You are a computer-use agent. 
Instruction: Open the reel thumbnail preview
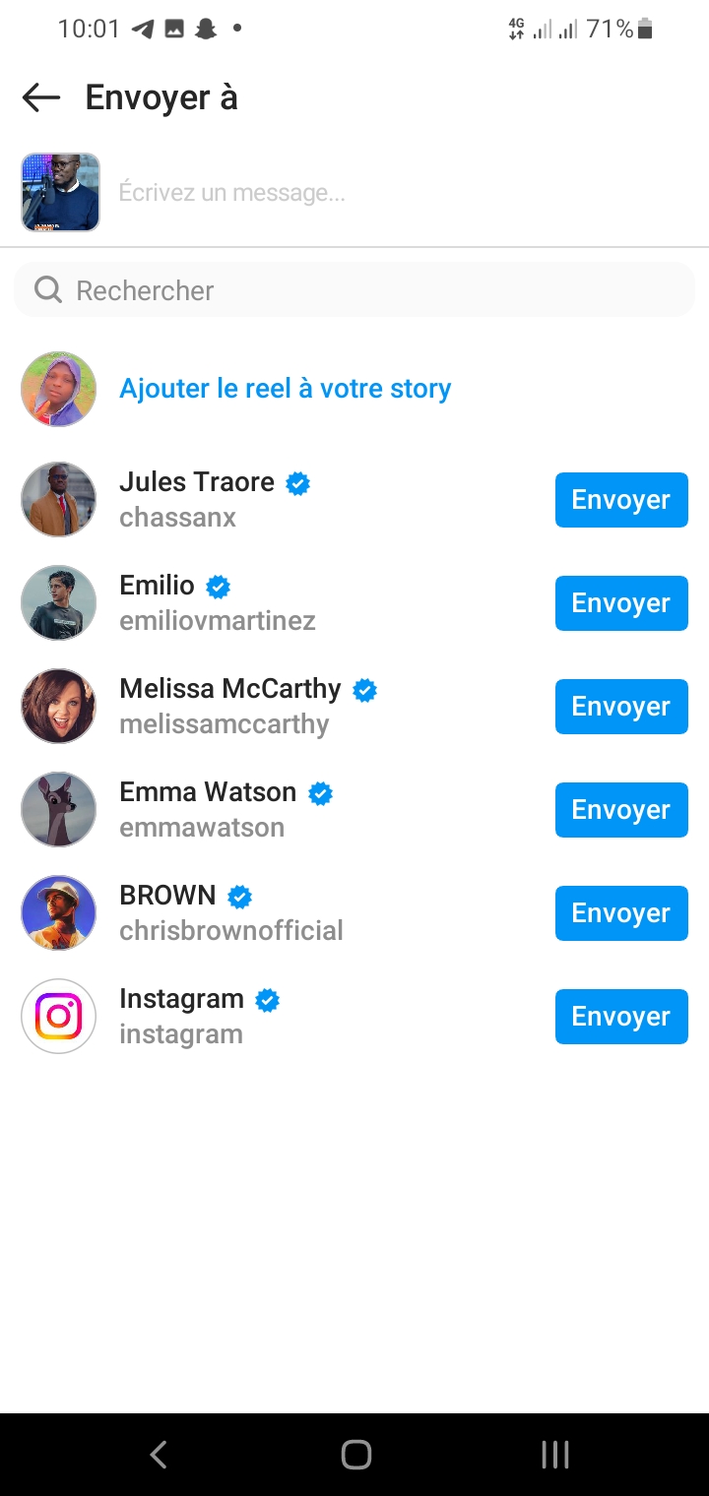[61, 192]
